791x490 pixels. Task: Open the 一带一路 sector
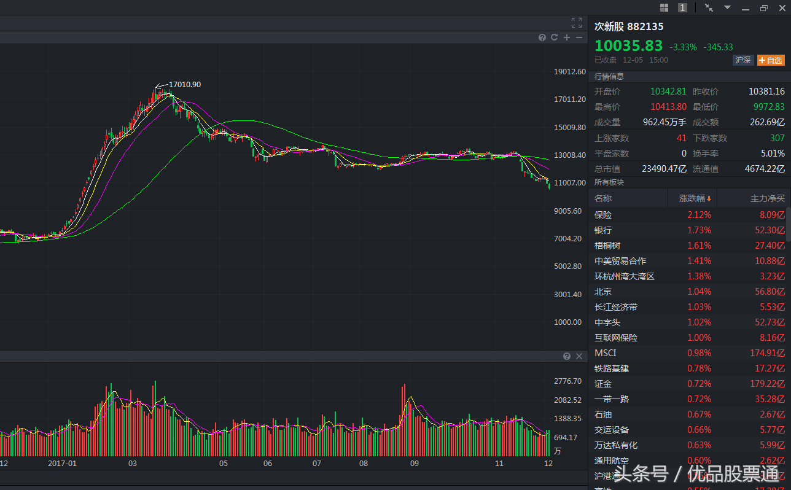tap(687, 399)
